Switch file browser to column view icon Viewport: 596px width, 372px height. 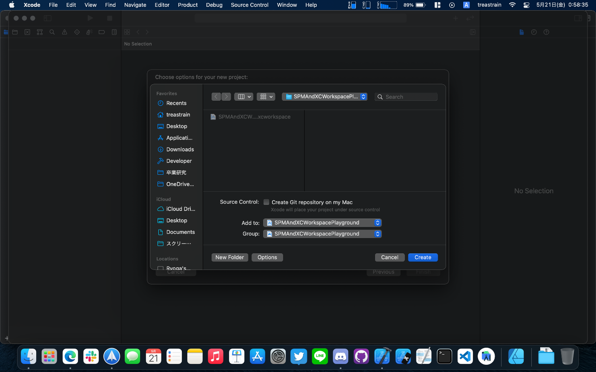241,97
